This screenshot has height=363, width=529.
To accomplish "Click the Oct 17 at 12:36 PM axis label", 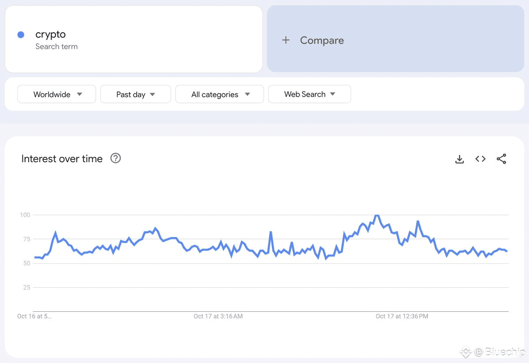I will tap(401, 316).
